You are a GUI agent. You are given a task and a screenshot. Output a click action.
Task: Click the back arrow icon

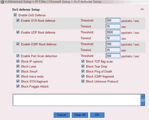[142, 9]
